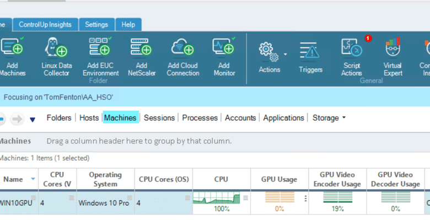Viewport: 430px width, 220px height.
Task: Switch to the Folders view
Action: tap(59, 118)
